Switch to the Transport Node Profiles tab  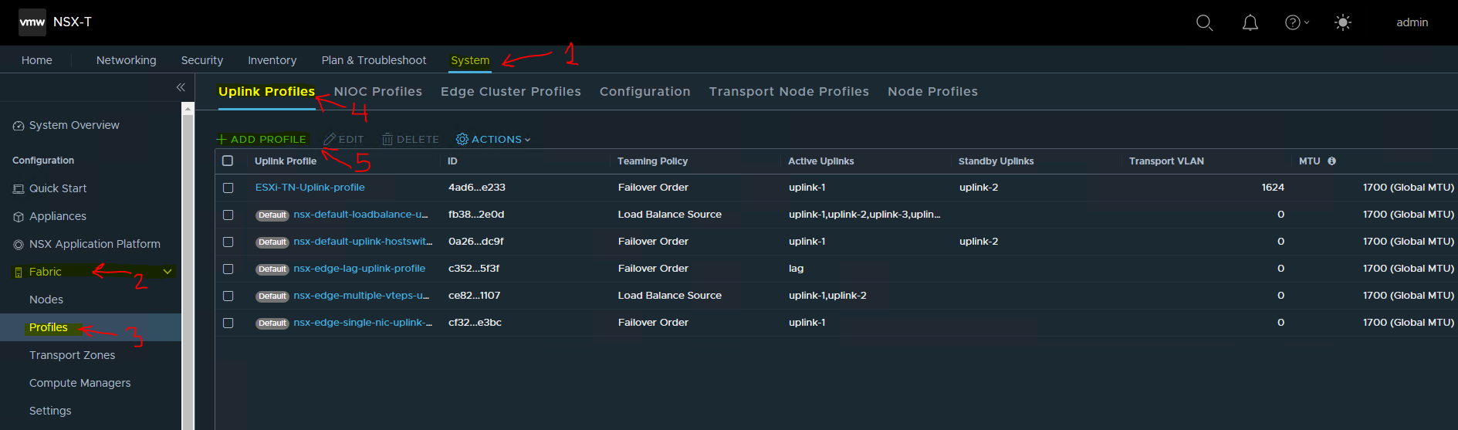(x=789, y=91)
